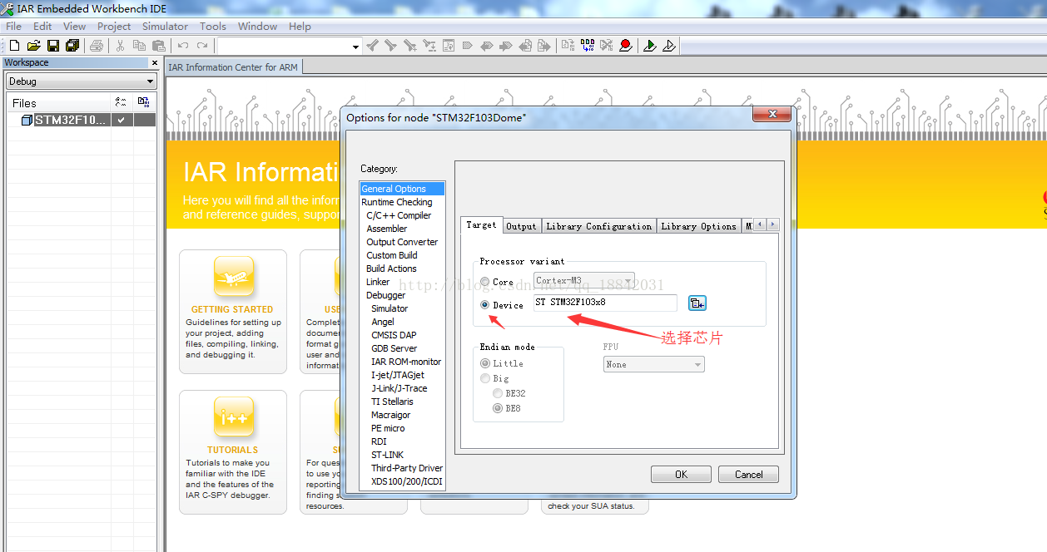Create a new document from the toolbar
This screenshot has width=1047, height=552.
tap(14, 46)
